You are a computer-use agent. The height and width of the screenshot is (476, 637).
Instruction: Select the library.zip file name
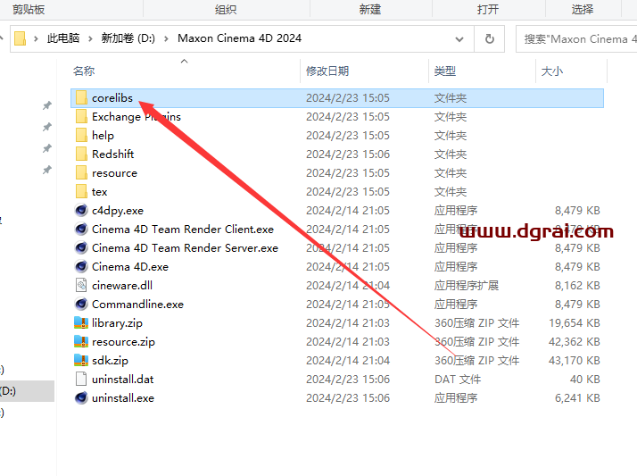(117, 322)
